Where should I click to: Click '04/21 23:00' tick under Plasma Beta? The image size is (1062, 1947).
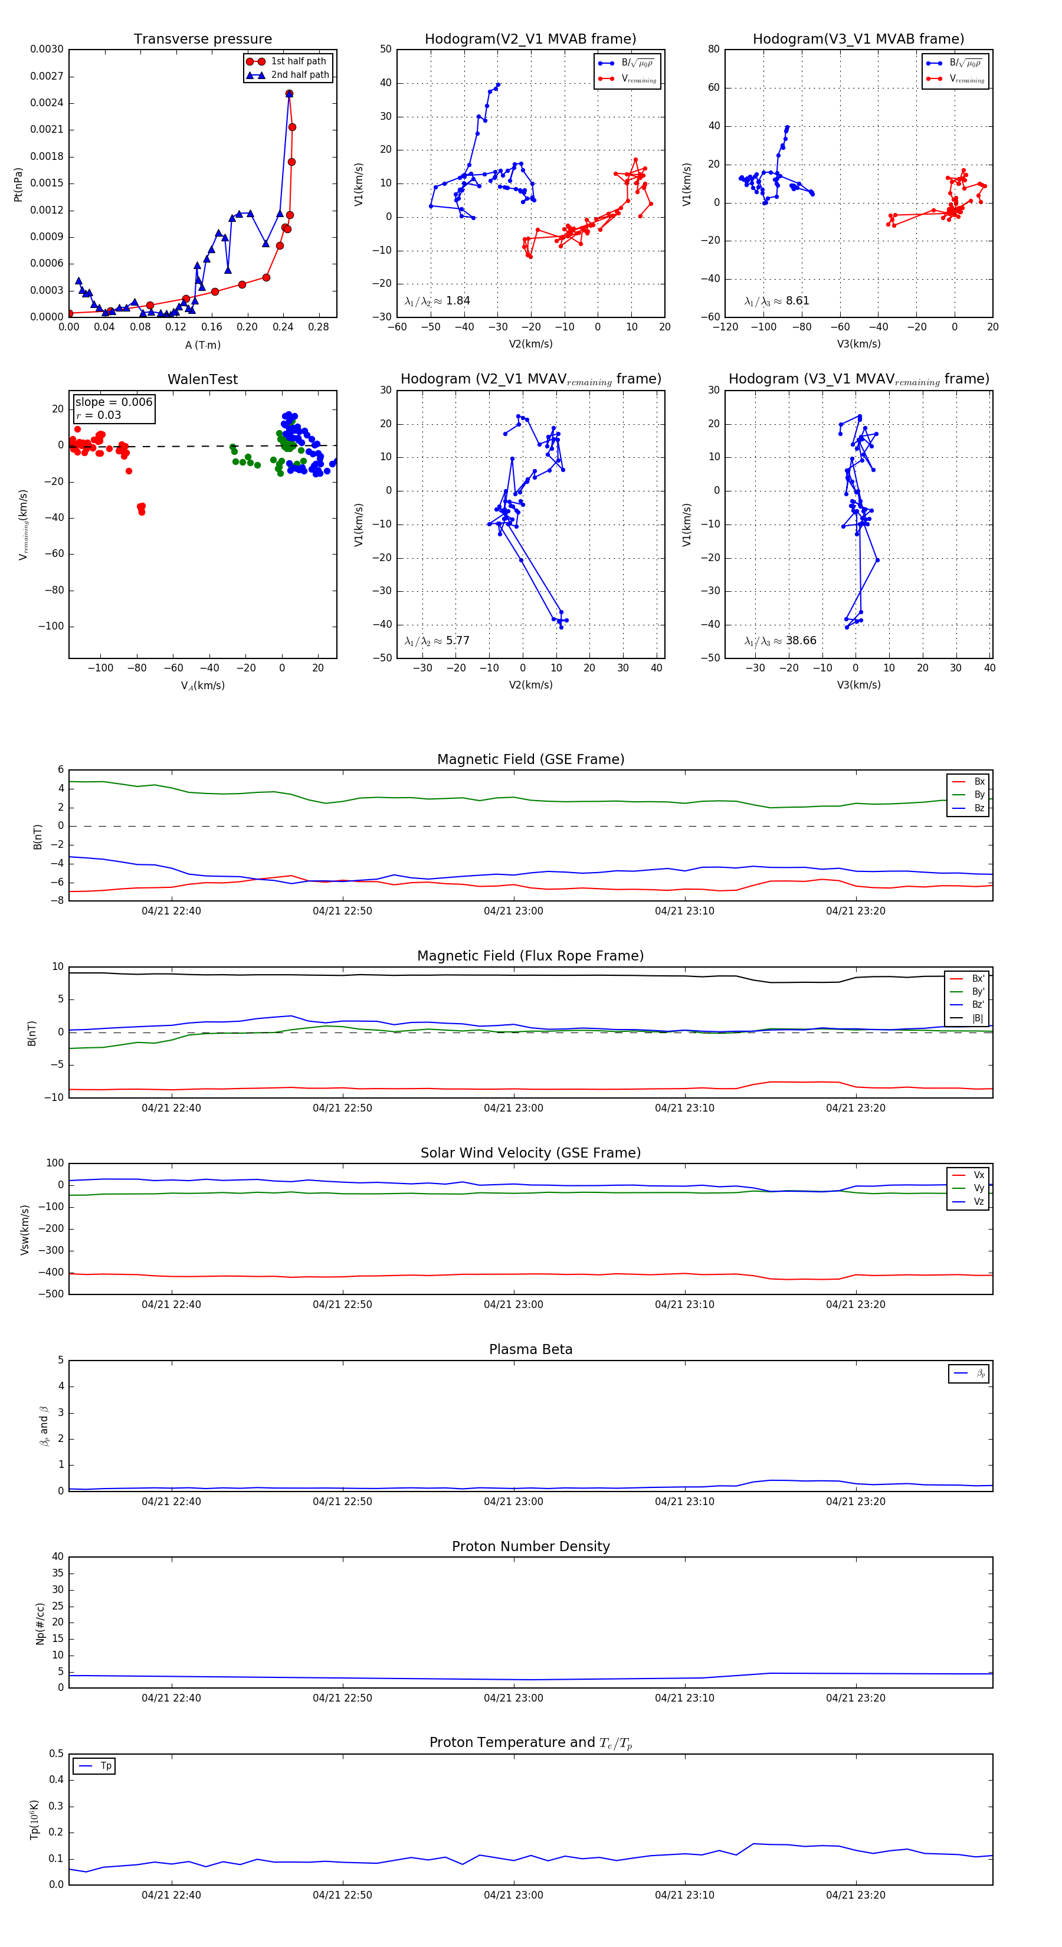(513, 1501)
